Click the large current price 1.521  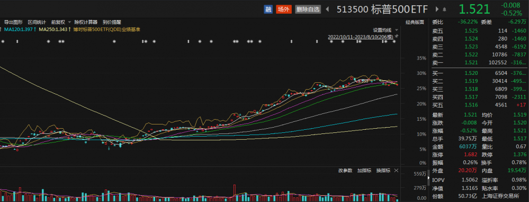[474, 9]
